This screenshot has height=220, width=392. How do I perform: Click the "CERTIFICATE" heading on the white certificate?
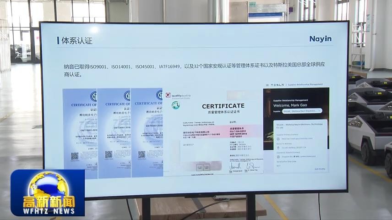(223, 106)
